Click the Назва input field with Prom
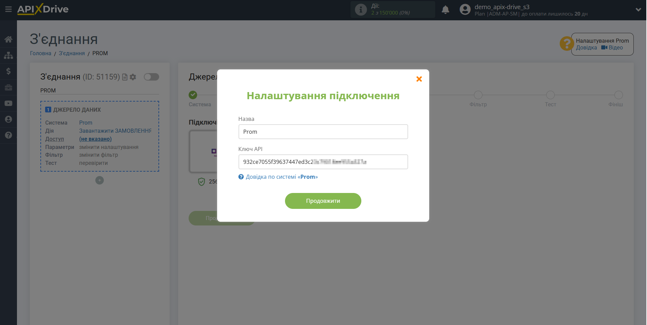Image resolution: width=647 pixels, height=325 pixels. (x=323, y=132)
